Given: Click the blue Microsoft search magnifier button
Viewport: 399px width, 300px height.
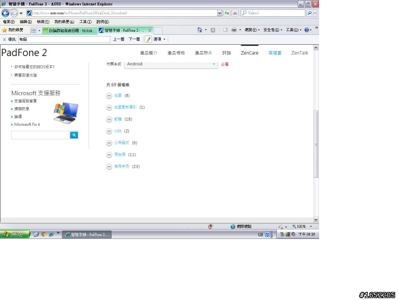Looking at the screenshot, I should pos(74,135).
